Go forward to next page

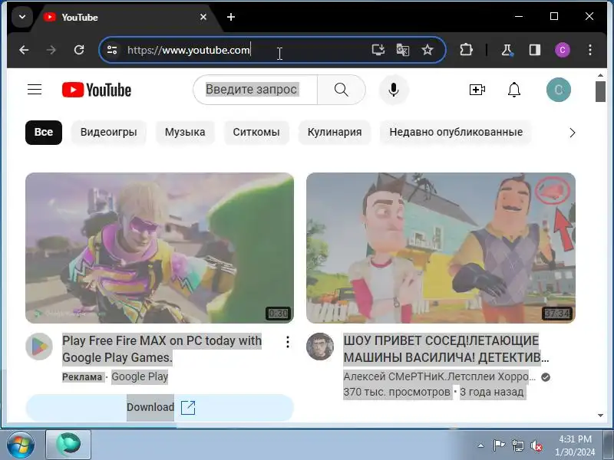coord(51,50)
